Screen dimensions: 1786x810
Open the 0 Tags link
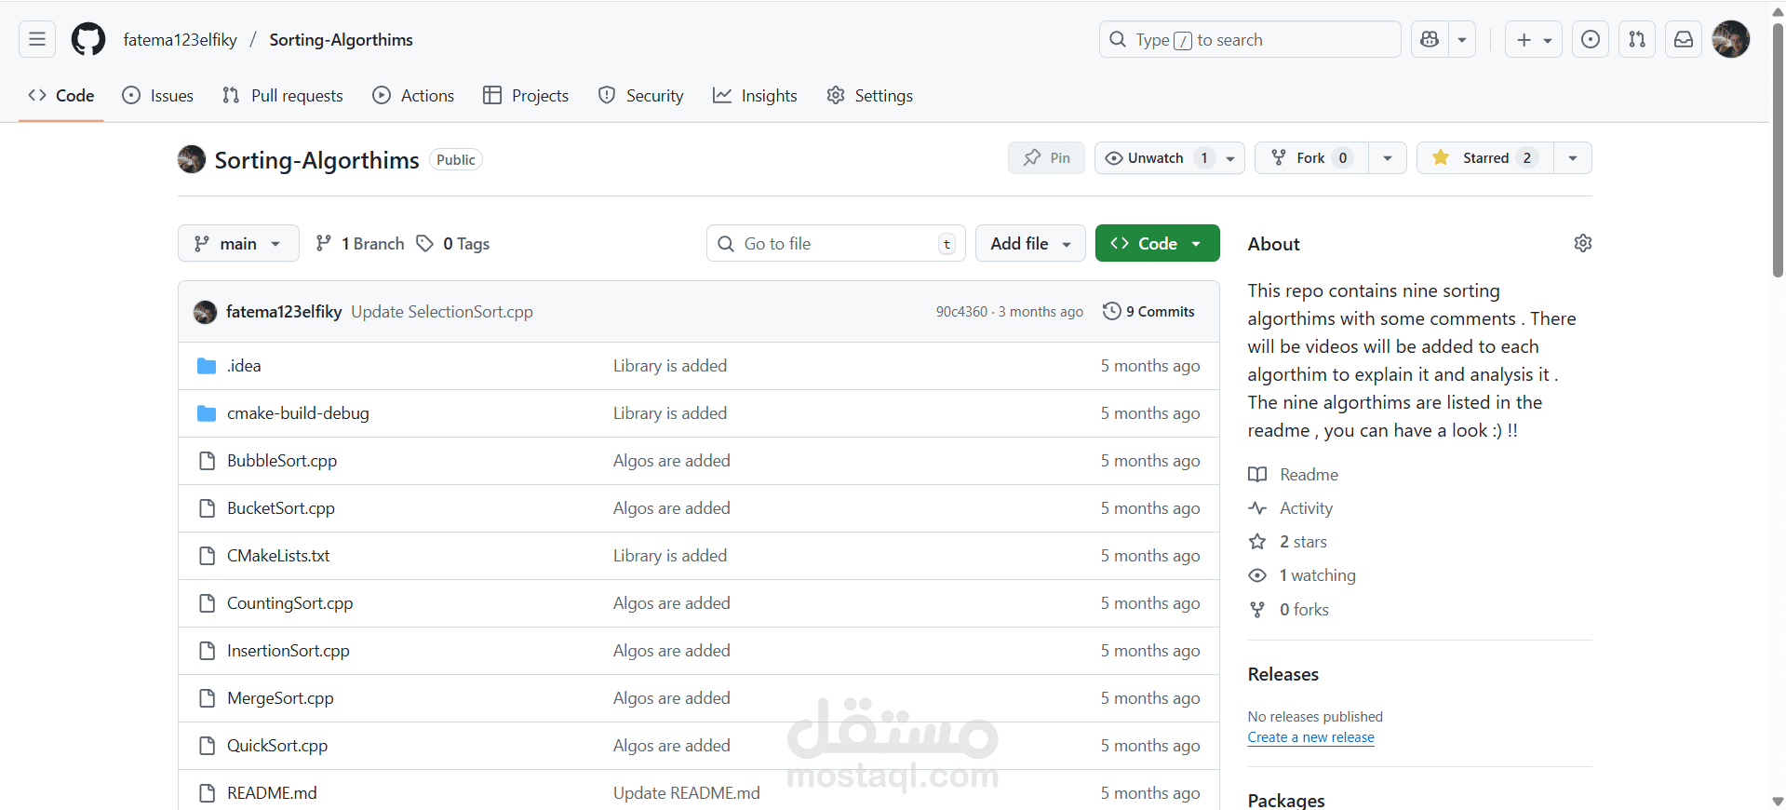pos(453,243)
